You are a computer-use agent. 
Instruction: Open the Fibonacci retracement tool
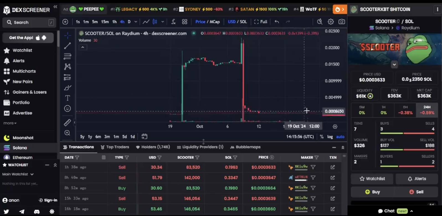pos(67,56)
